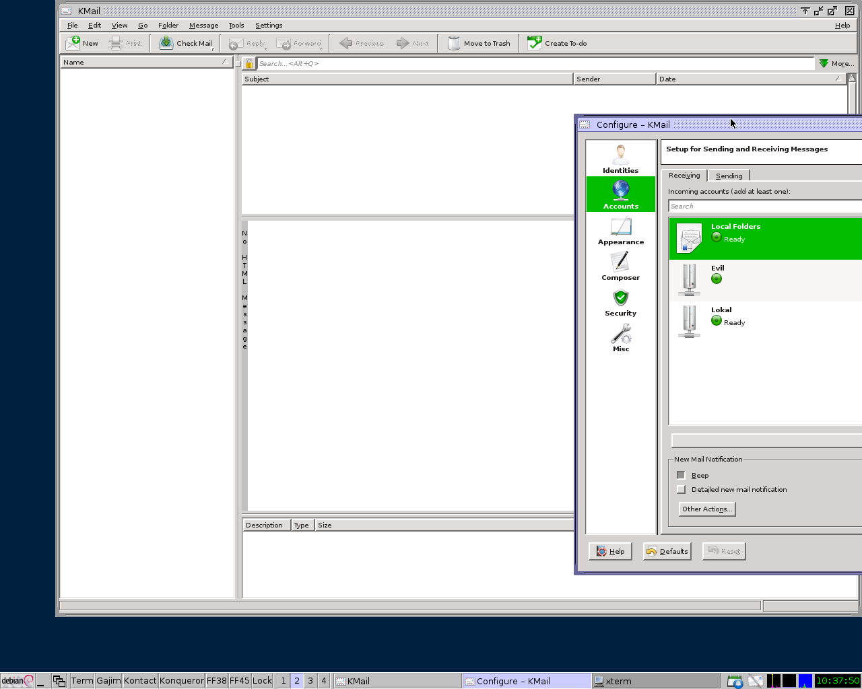Click the Print toolbar icon
This screenshot has width=862, height=689.
(116, 43)
